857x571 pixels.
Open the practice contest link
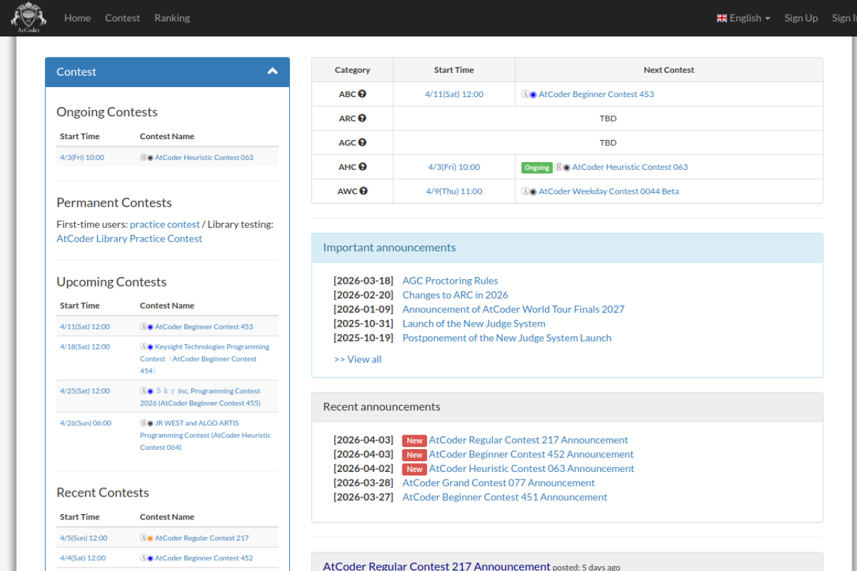pyautogui.click(x=165, y=224)
